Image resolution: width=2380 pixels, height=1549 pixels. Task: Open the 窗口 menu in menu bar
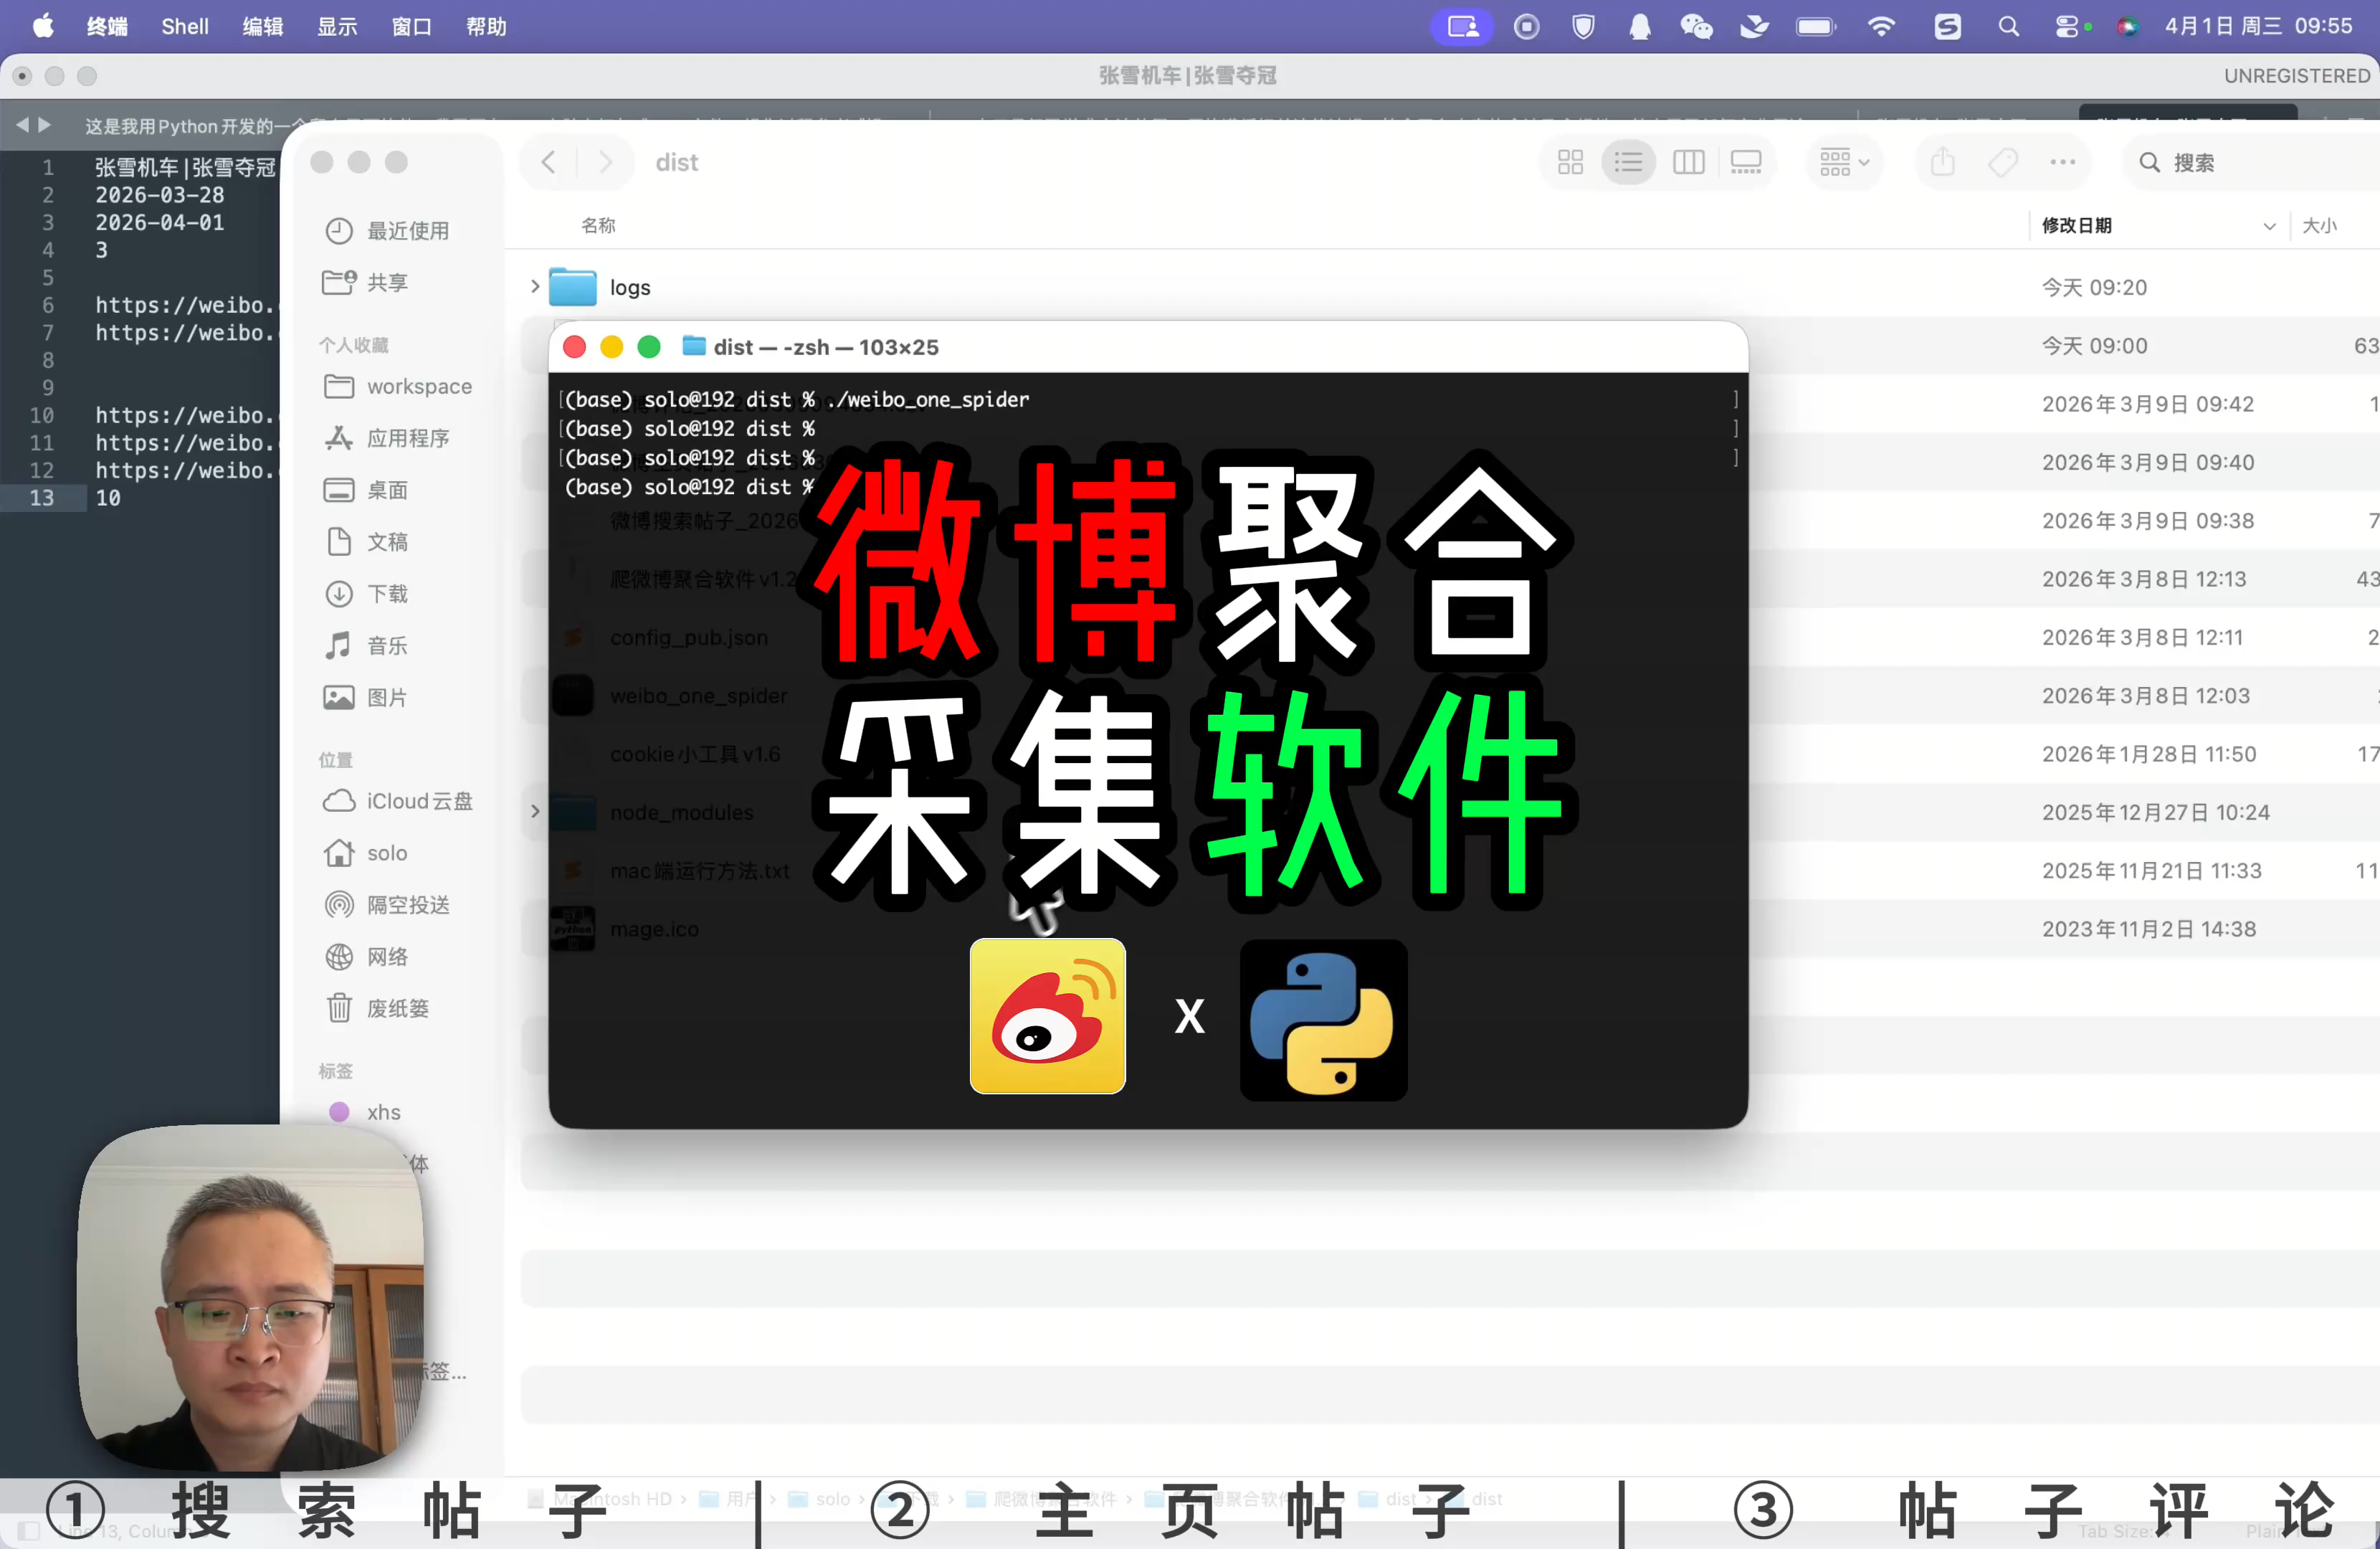point(411,26)
